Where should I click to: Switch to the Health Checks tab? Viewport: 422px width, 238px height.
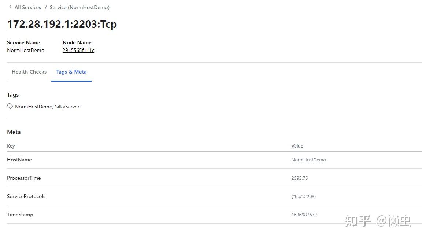[29, 72]
